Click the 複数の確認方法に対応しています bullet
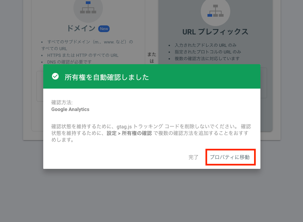 tap(207, 59)
